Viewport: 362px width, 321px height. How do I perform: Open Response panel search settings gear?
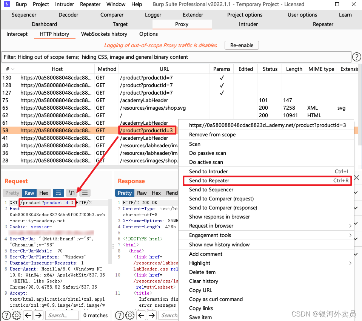(x=130, y=315)
